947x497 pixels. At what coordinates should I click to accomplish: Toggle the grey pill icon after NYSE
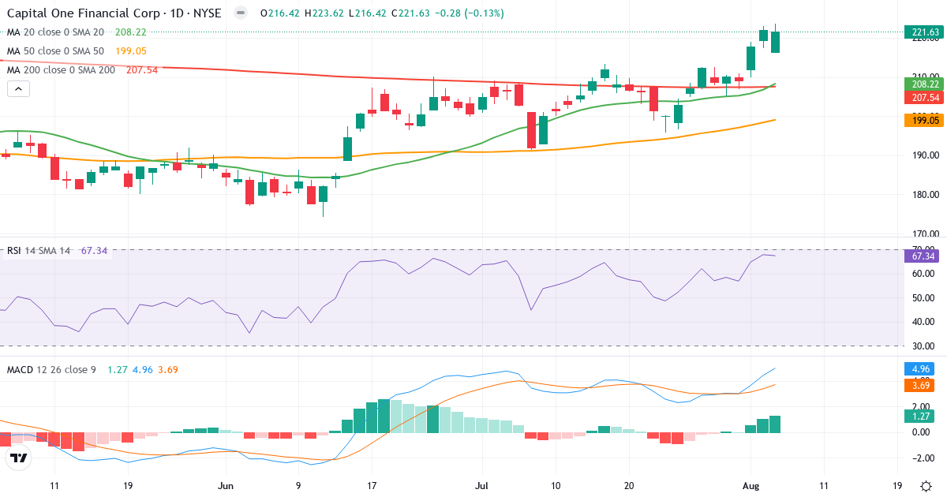(241, 13)
